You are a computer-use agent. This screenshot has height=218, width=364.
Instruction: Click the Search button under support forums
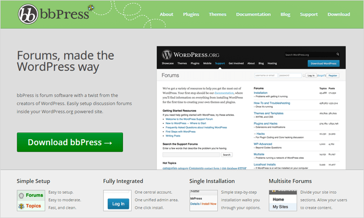pyautogui.click(x=226, y=154)
